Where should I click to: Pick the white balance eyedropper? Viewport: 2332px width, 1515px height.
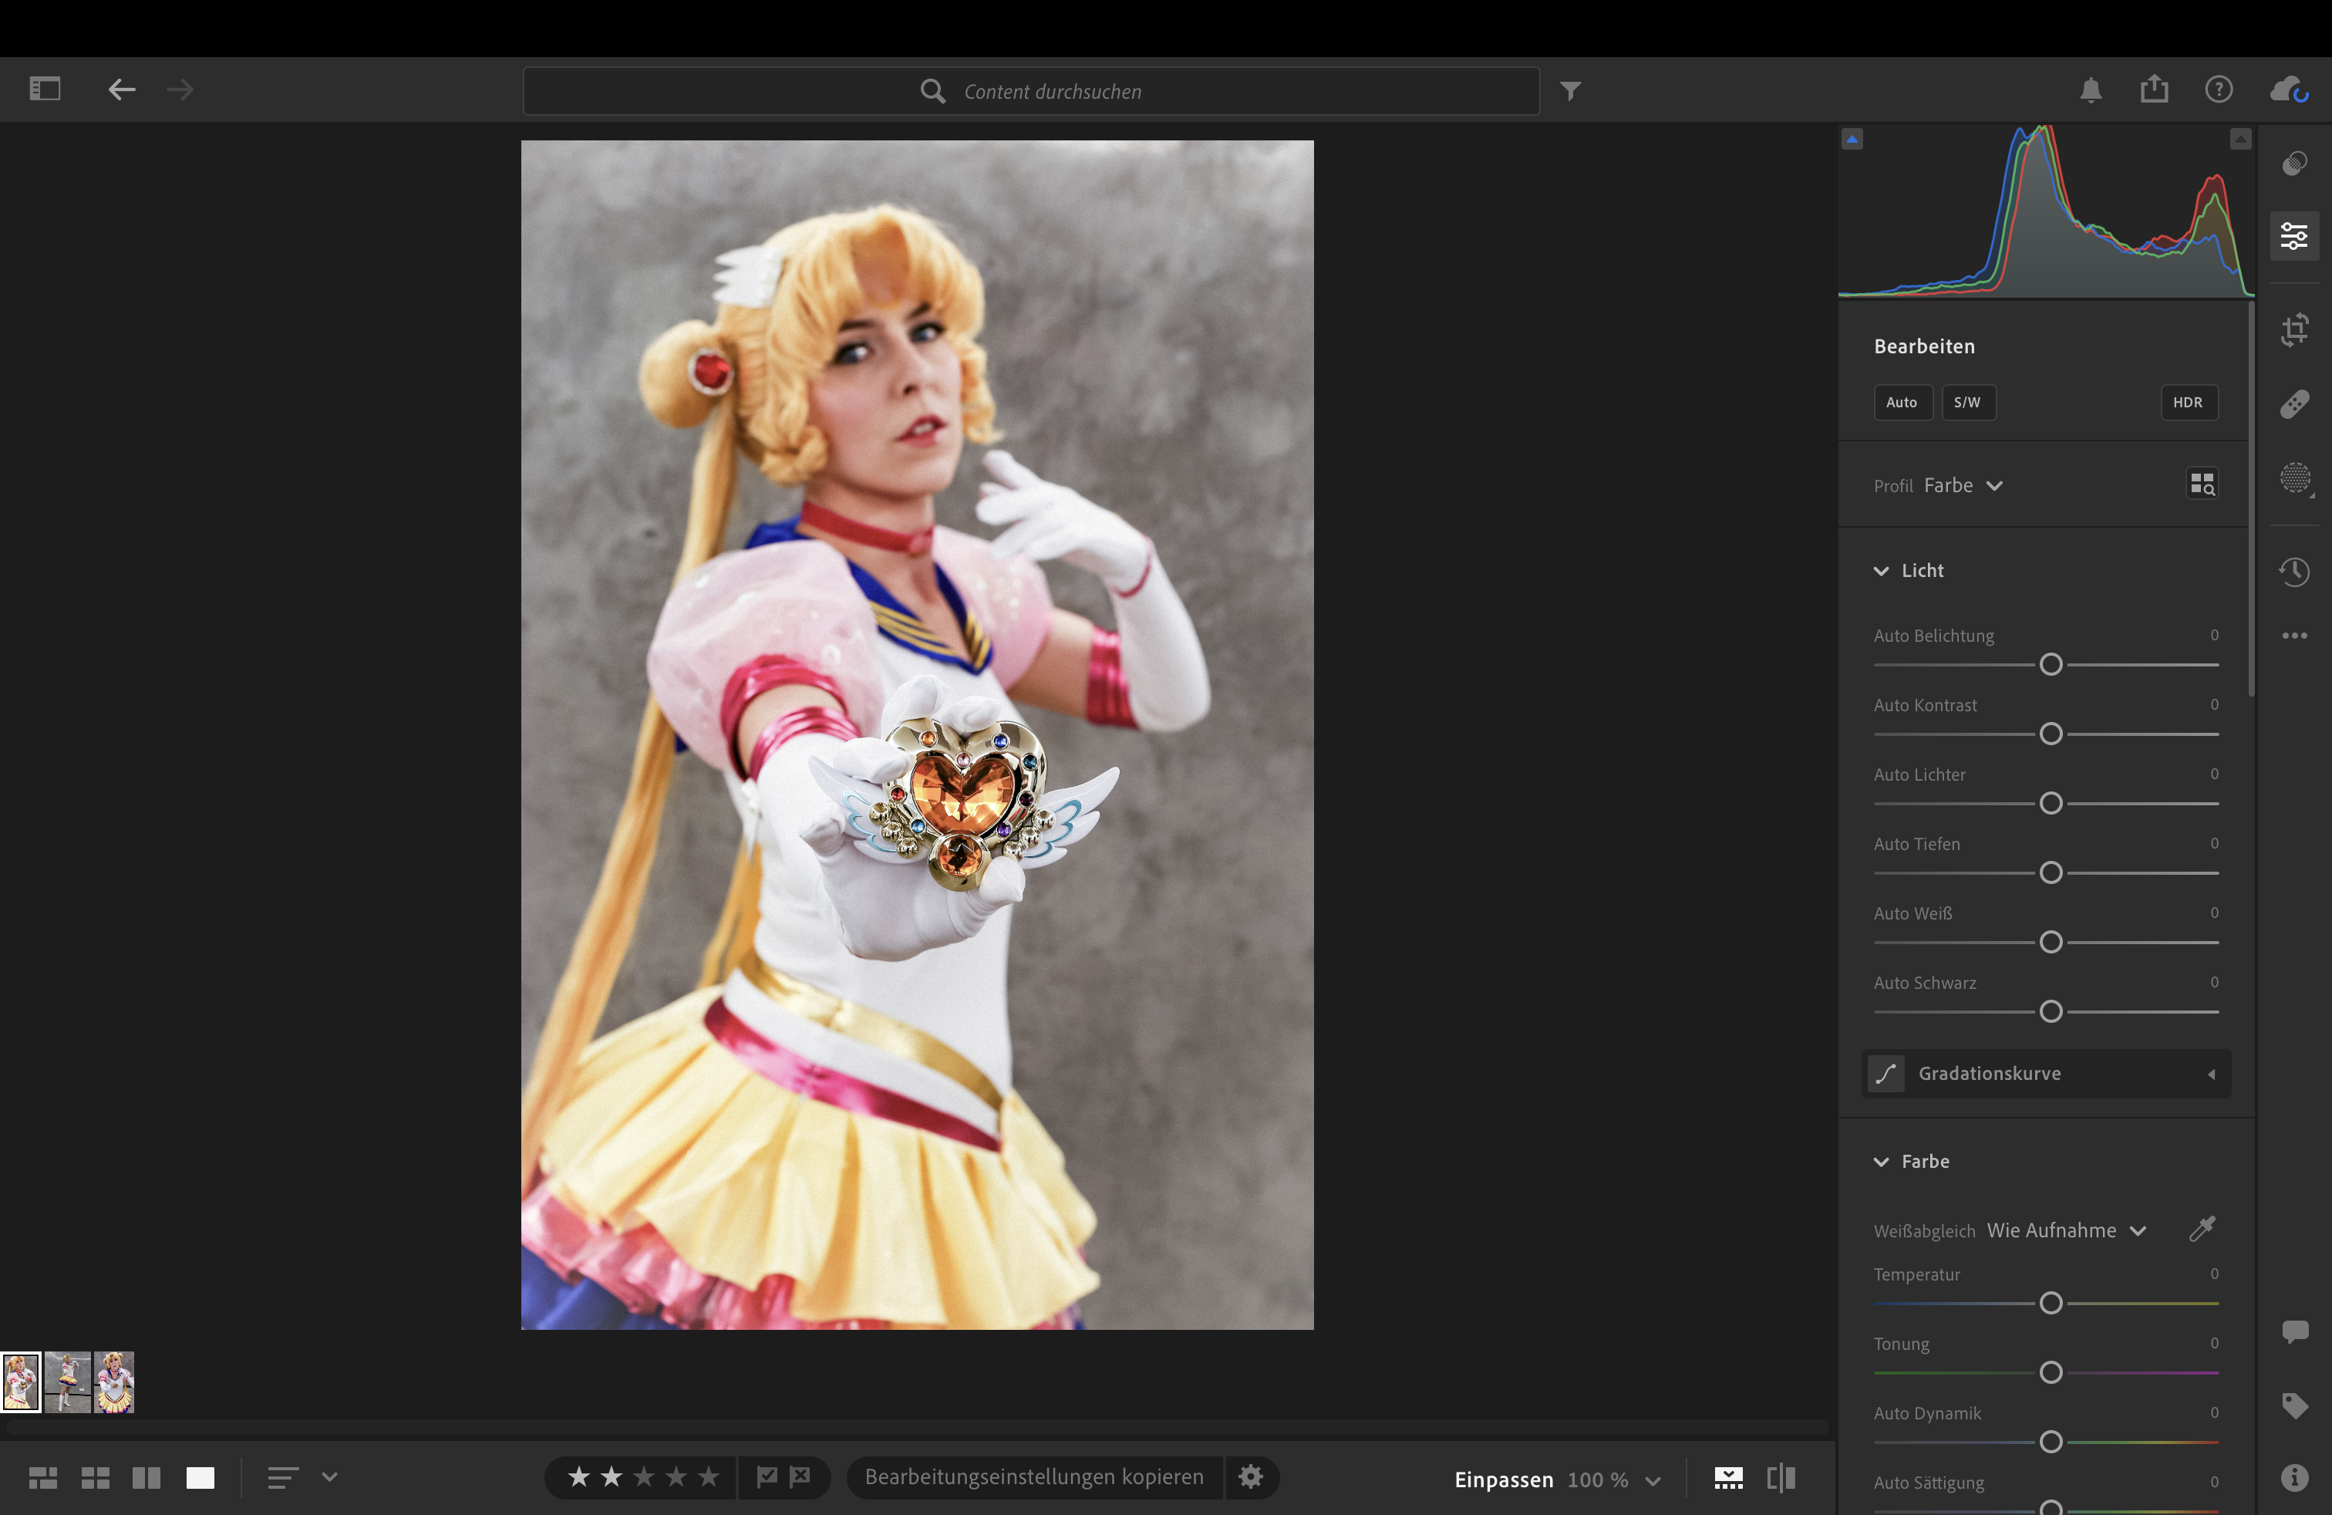coord(2202,1229)
